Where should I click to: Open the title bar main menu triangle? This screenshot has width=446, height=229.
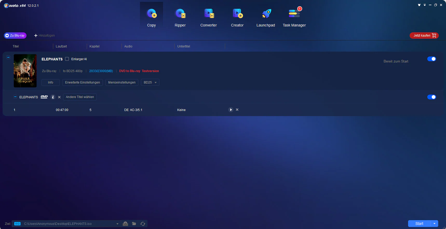coord(425,5)
